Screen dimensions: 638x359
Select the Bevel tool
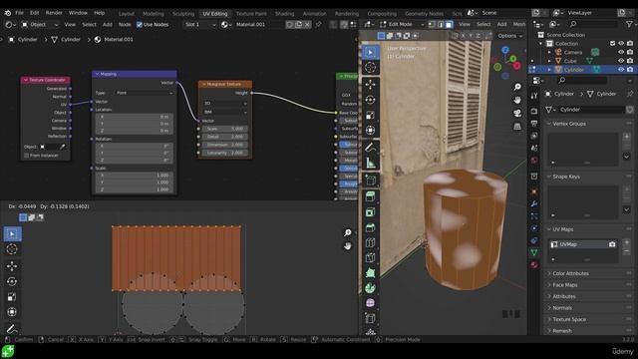370,227
